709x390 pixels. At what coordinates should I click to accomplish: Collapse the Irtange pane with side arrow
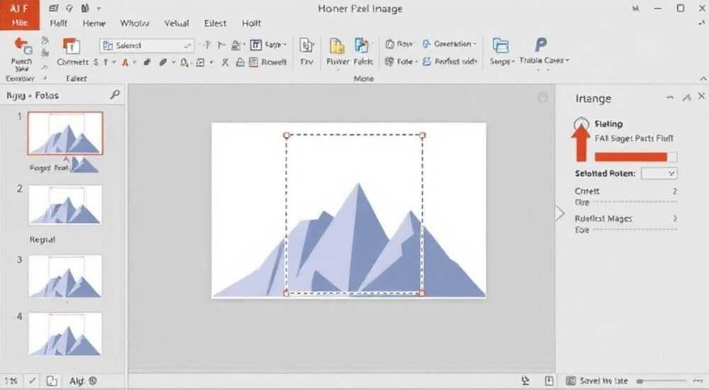tap(560, 213)
